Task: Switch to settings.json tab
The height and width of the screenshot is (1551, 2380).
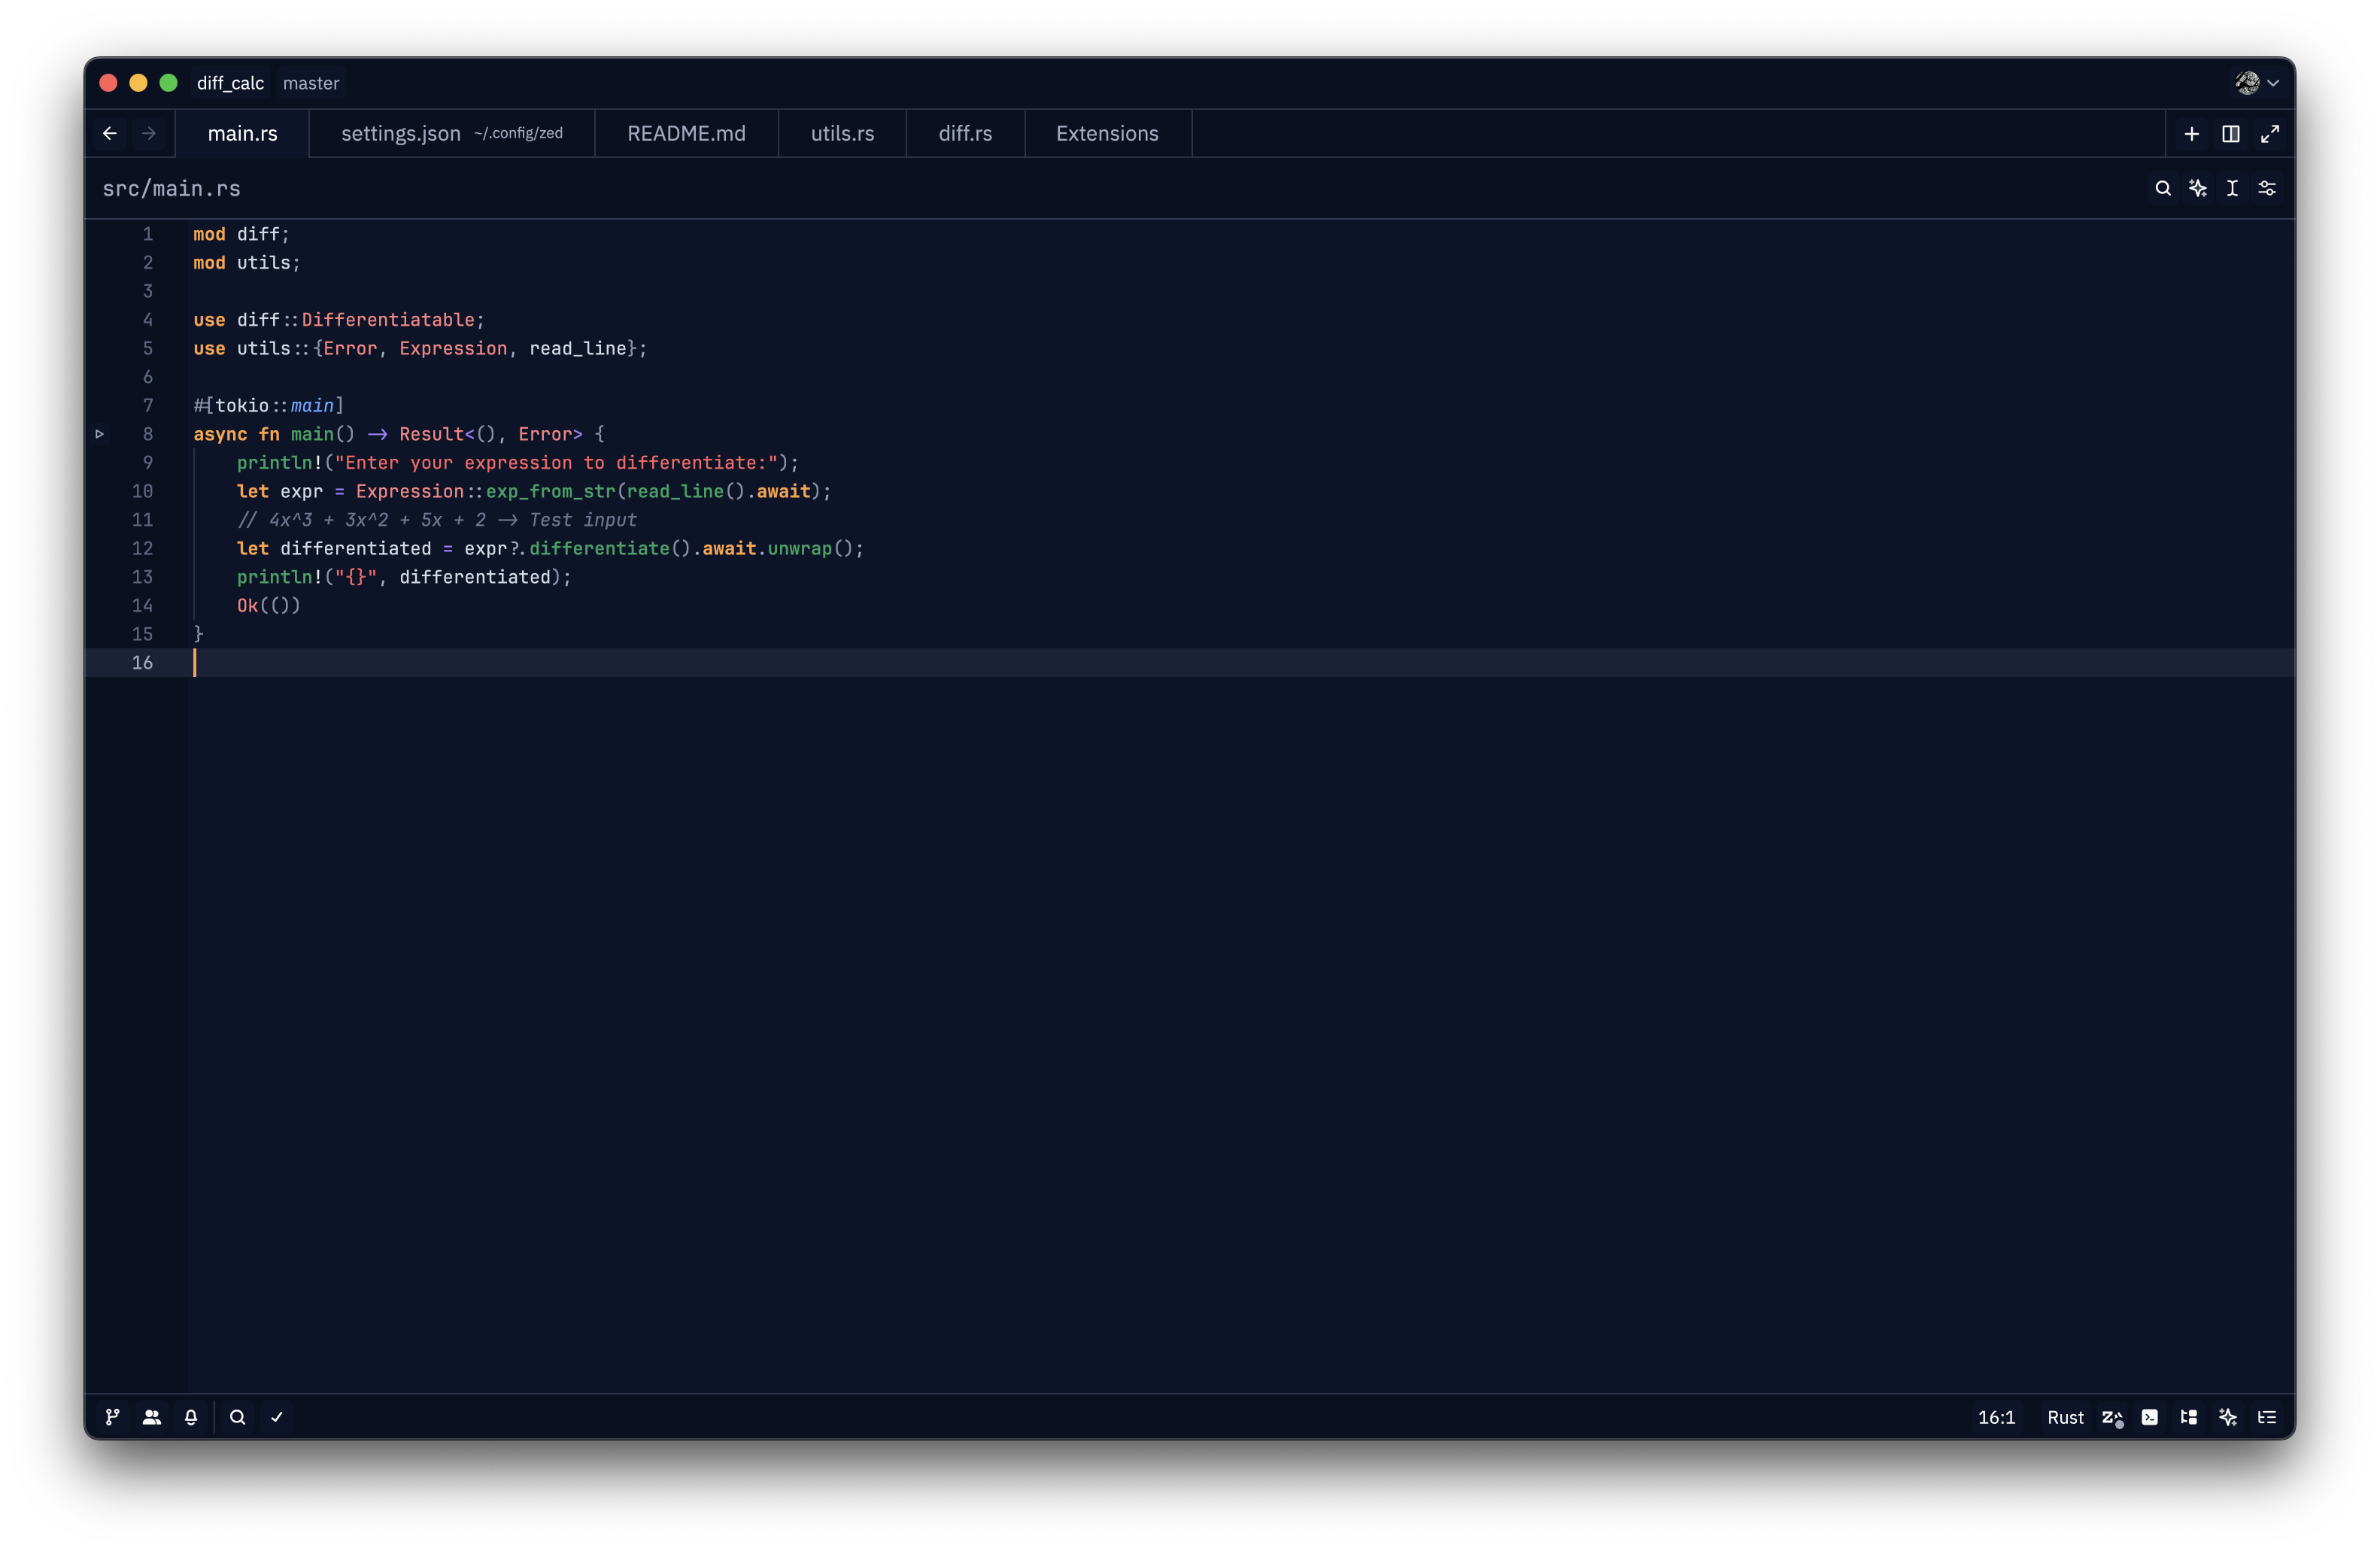Action: [x=452, y=133]
